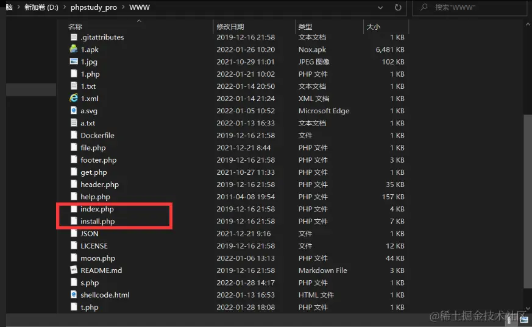Select the file name header.php
Image resolution: width=532 pixels, height=327 pixels.
point(99,185)
